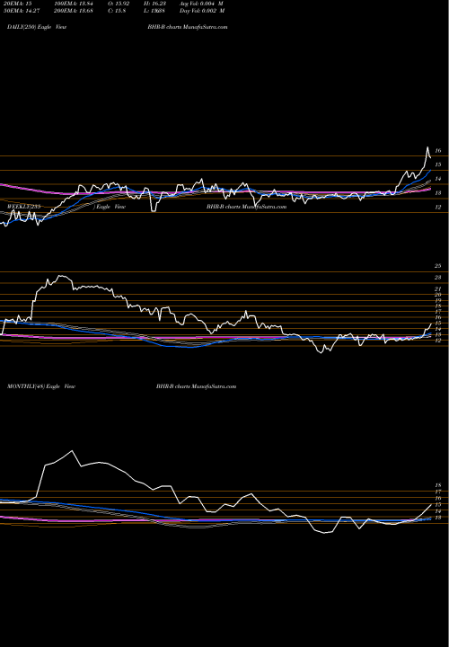
Task: Click the high price H: 16.23
Action: click(155, 4)
